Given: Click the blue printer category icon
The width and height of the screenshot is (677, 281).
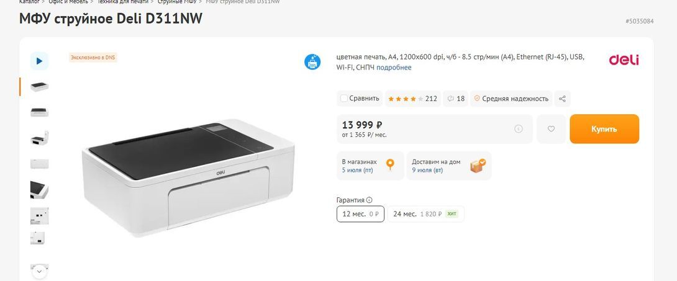Looking at the screenshot, I should pos(312,62).
